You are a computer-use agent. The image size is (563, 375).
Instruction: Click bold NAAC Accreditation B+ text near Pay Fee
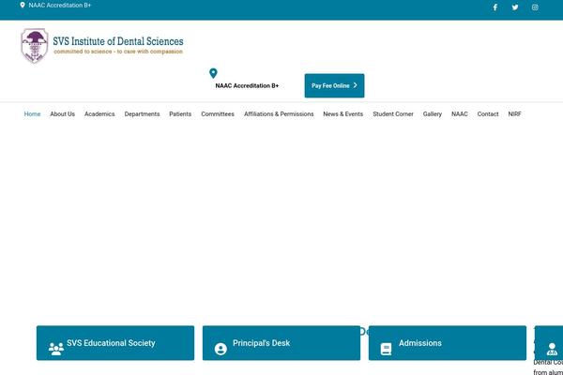(x=247, y=85)
